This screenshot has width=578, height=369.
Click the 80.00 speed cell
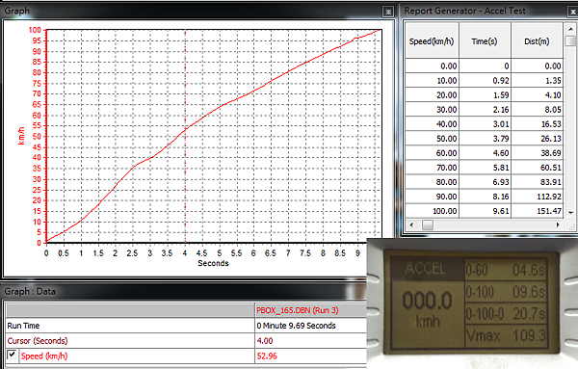[x=432, y=182]
